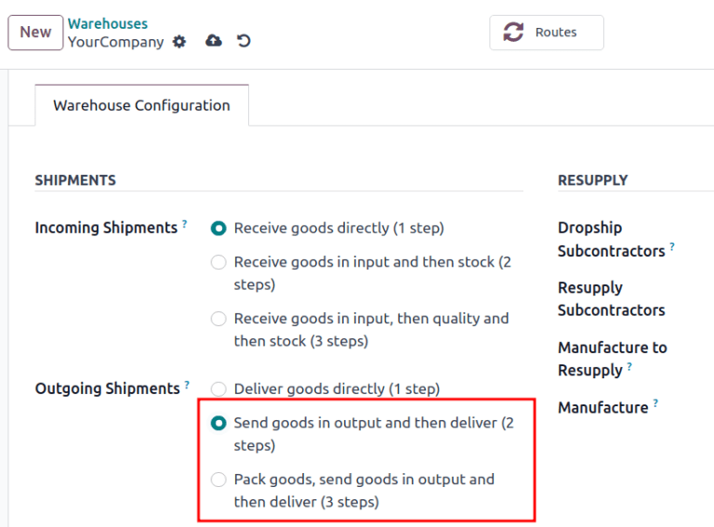Select Send goods in output then deliver

[x=218, y=423]
